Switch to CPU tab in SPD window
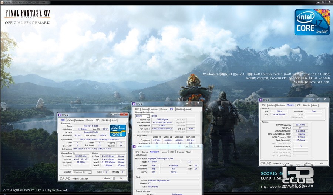 tap(137, 109)
